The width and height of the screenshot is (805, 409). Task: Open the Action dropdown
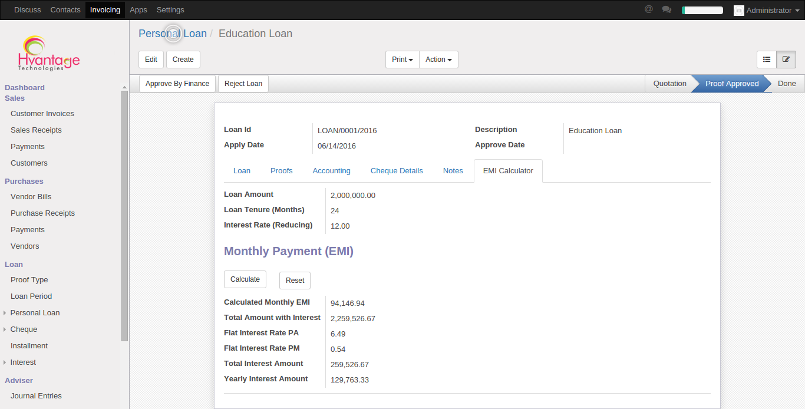point(438,60)
